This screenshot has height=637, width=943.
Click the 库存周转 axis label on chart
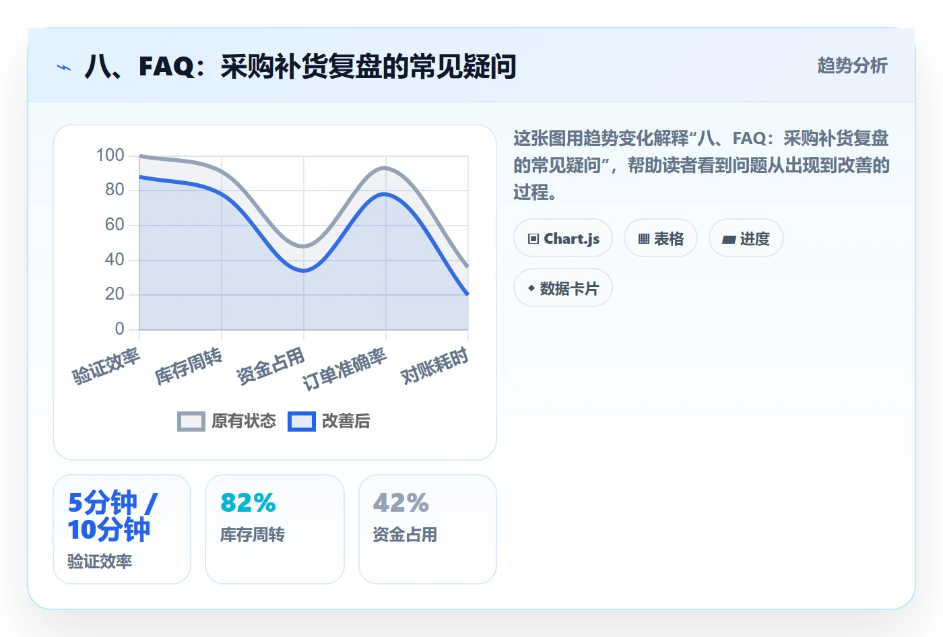[189, 366]
